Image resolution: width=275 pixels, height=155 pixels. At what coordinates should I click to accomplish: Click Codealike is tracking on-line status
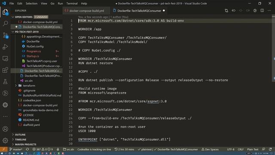pos(94,149)
